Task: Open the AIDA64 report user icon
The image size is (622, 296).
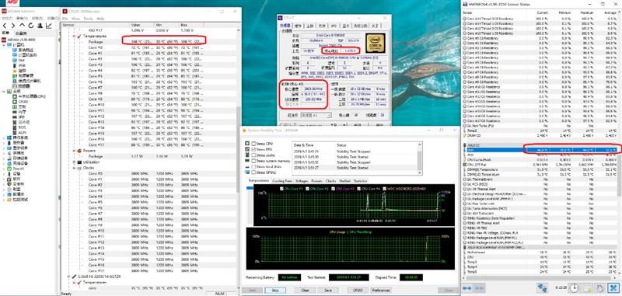Action: 40,26
